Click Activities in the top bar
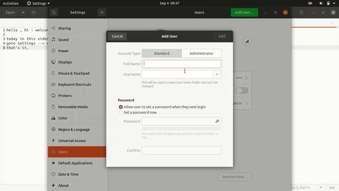Screen dimensions: 339x191 point(11,3)
